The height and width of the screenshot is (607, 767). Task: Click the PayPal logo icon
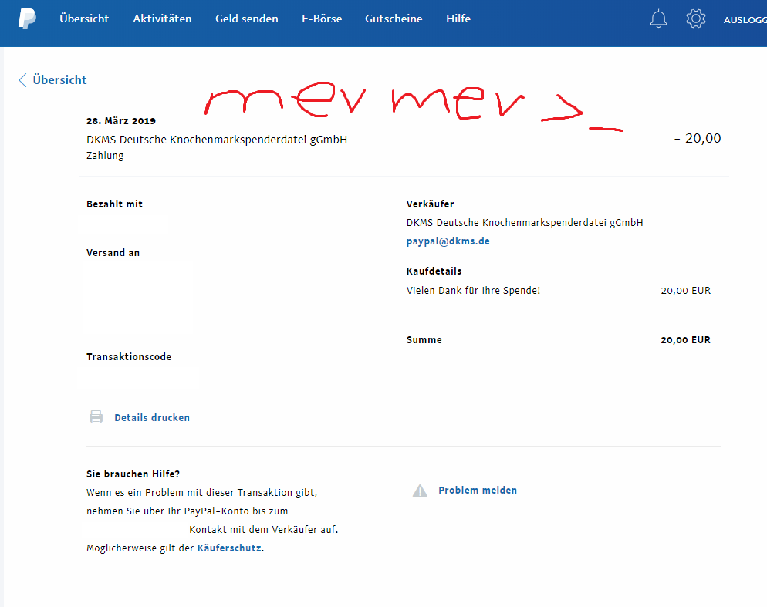(x=28, y=19)
